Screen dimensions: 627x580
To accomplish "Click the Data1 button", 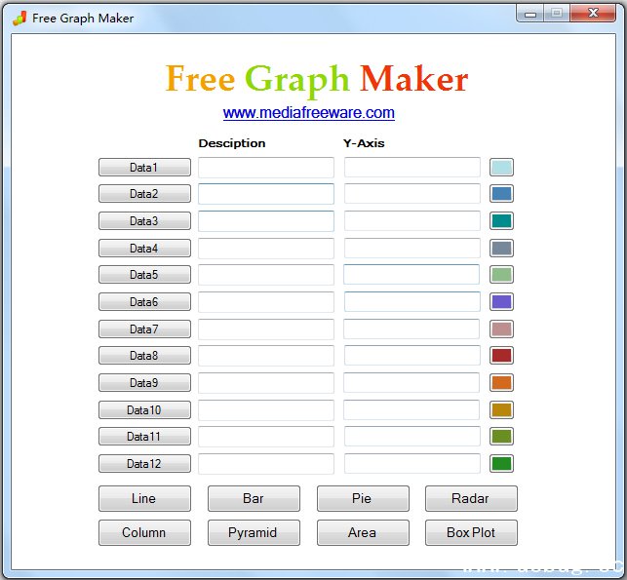I will click(143, 168).
